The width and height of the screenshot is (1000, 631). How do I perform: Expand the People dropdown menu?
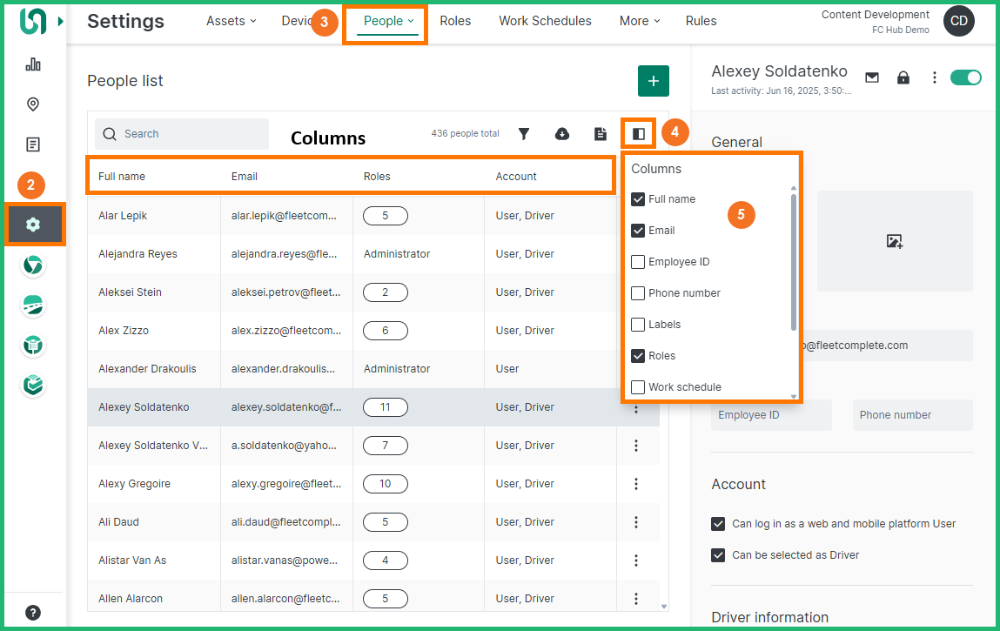[x=388, y=21]
